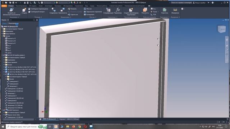The width and height of the screenshot is (230, 129).
Task: Click the Измерение measure tool
Action: click(175, 11)
